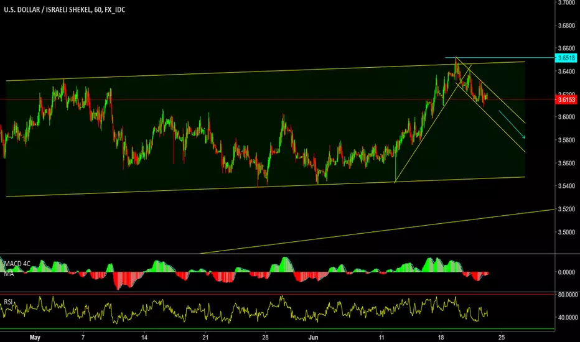This screenshot has height=342, width=580.
Task: Click the 7 date label on time axis
Action: tap(83, 337)
